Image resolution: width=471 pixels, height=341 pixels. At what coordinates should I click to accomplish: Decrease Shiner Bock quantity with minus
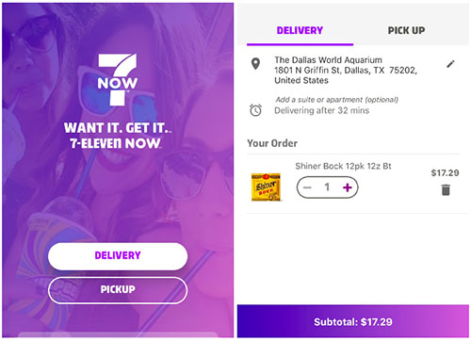[x=307, y=187]
